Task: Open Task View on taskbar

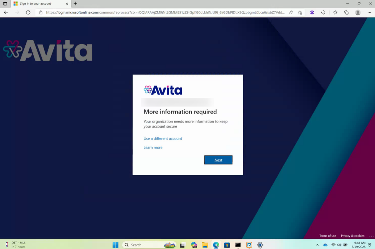Action: (x=183, y=245)
